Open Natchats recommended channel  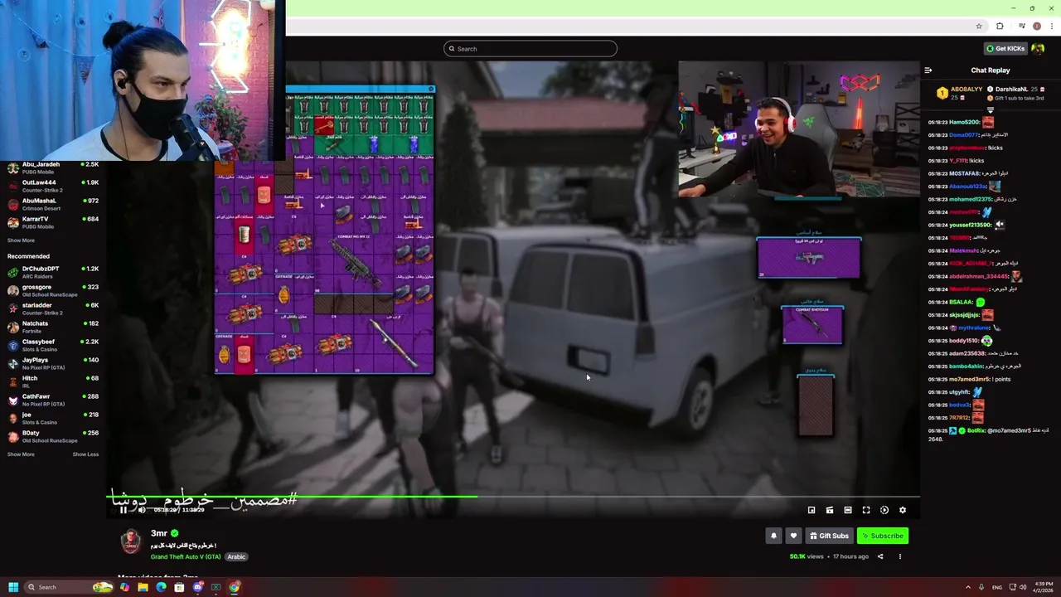point(53,327)
